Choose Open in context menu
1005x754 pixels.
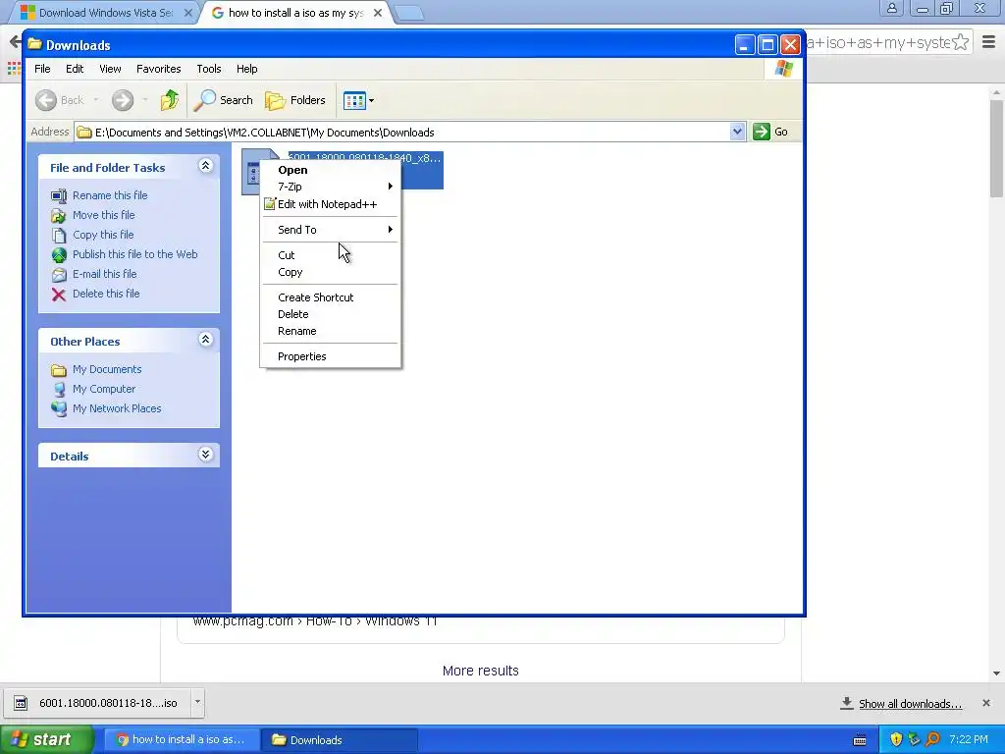tap(330, 170)
